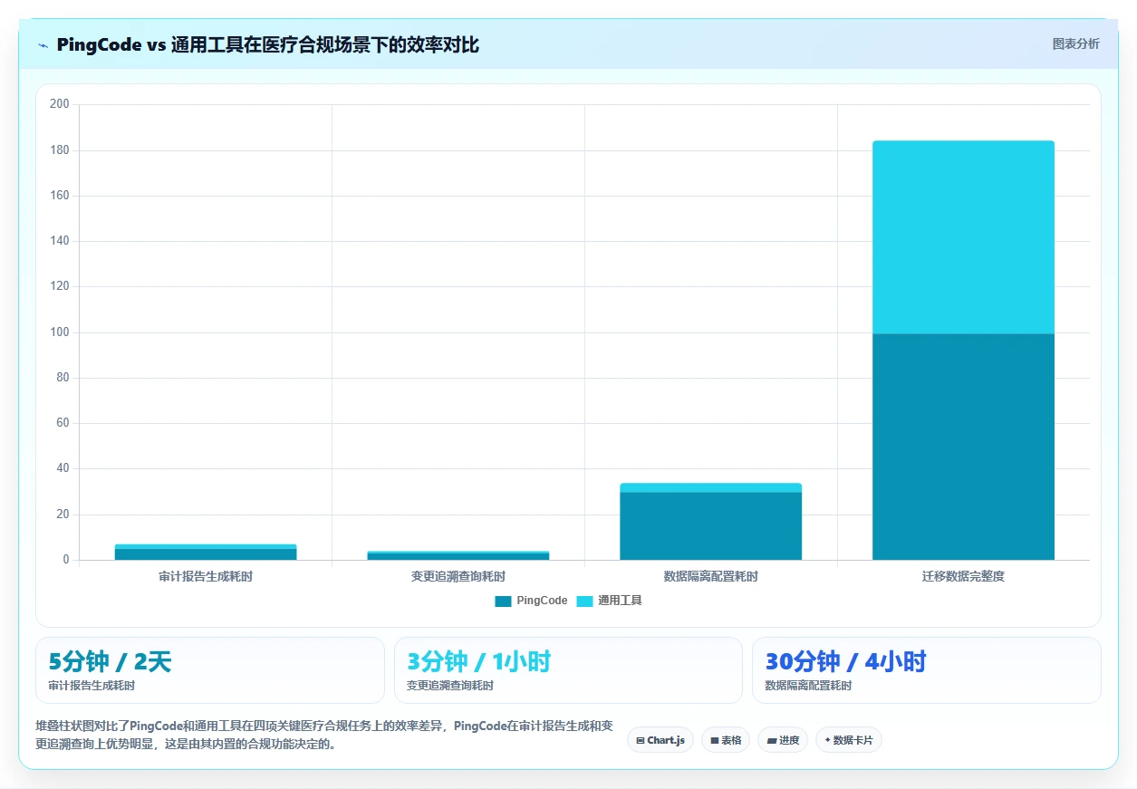This screenshot has width=1137, height=789.
Task: Click the Chart.js tag
Action: 660,740
